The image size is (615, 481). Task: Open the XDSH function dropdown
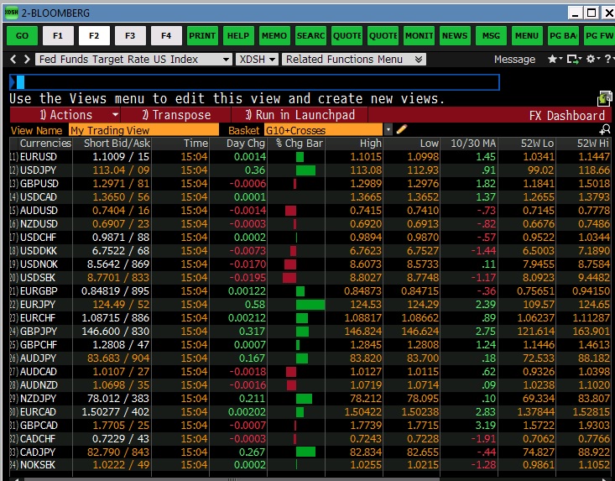pyautogui.click(x=258, y=60)
